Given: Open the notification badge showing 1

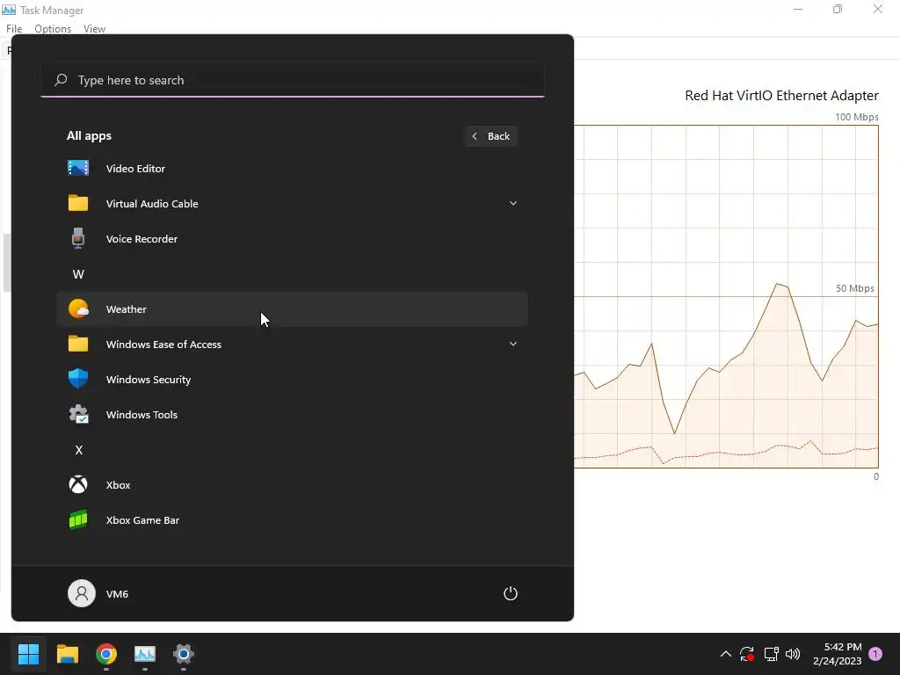Looking at the screenshot, I should [x=875, y=654].
